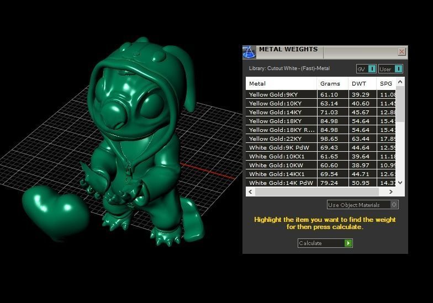Click the Metal column header
433x303 pixels.
(x=281, y=84)
